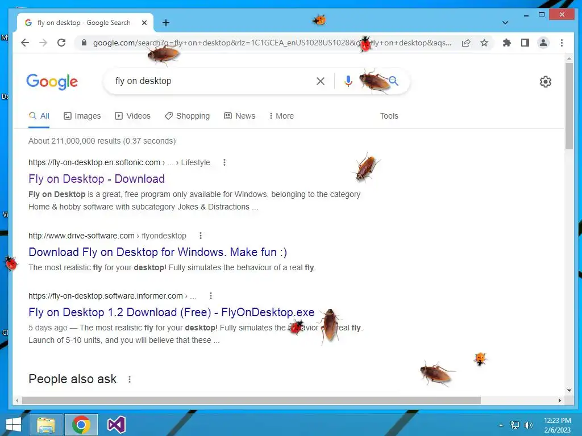Viewport: 582px width, 436px height.
Task: Click the drive-software.com result URL
Action: (x=81, y=236)
